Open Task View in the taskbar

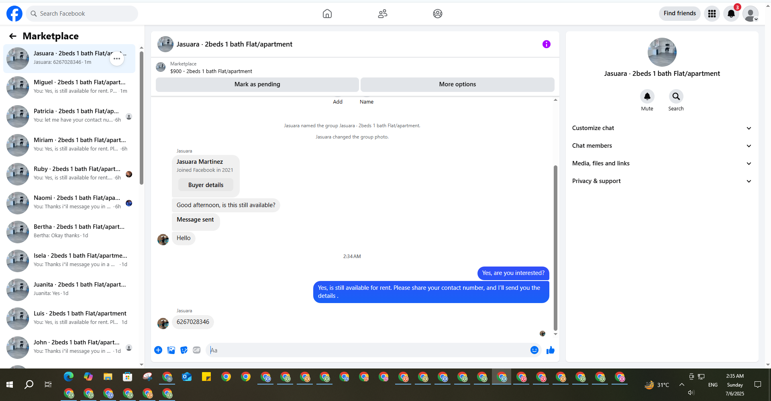tap(48, 385)
